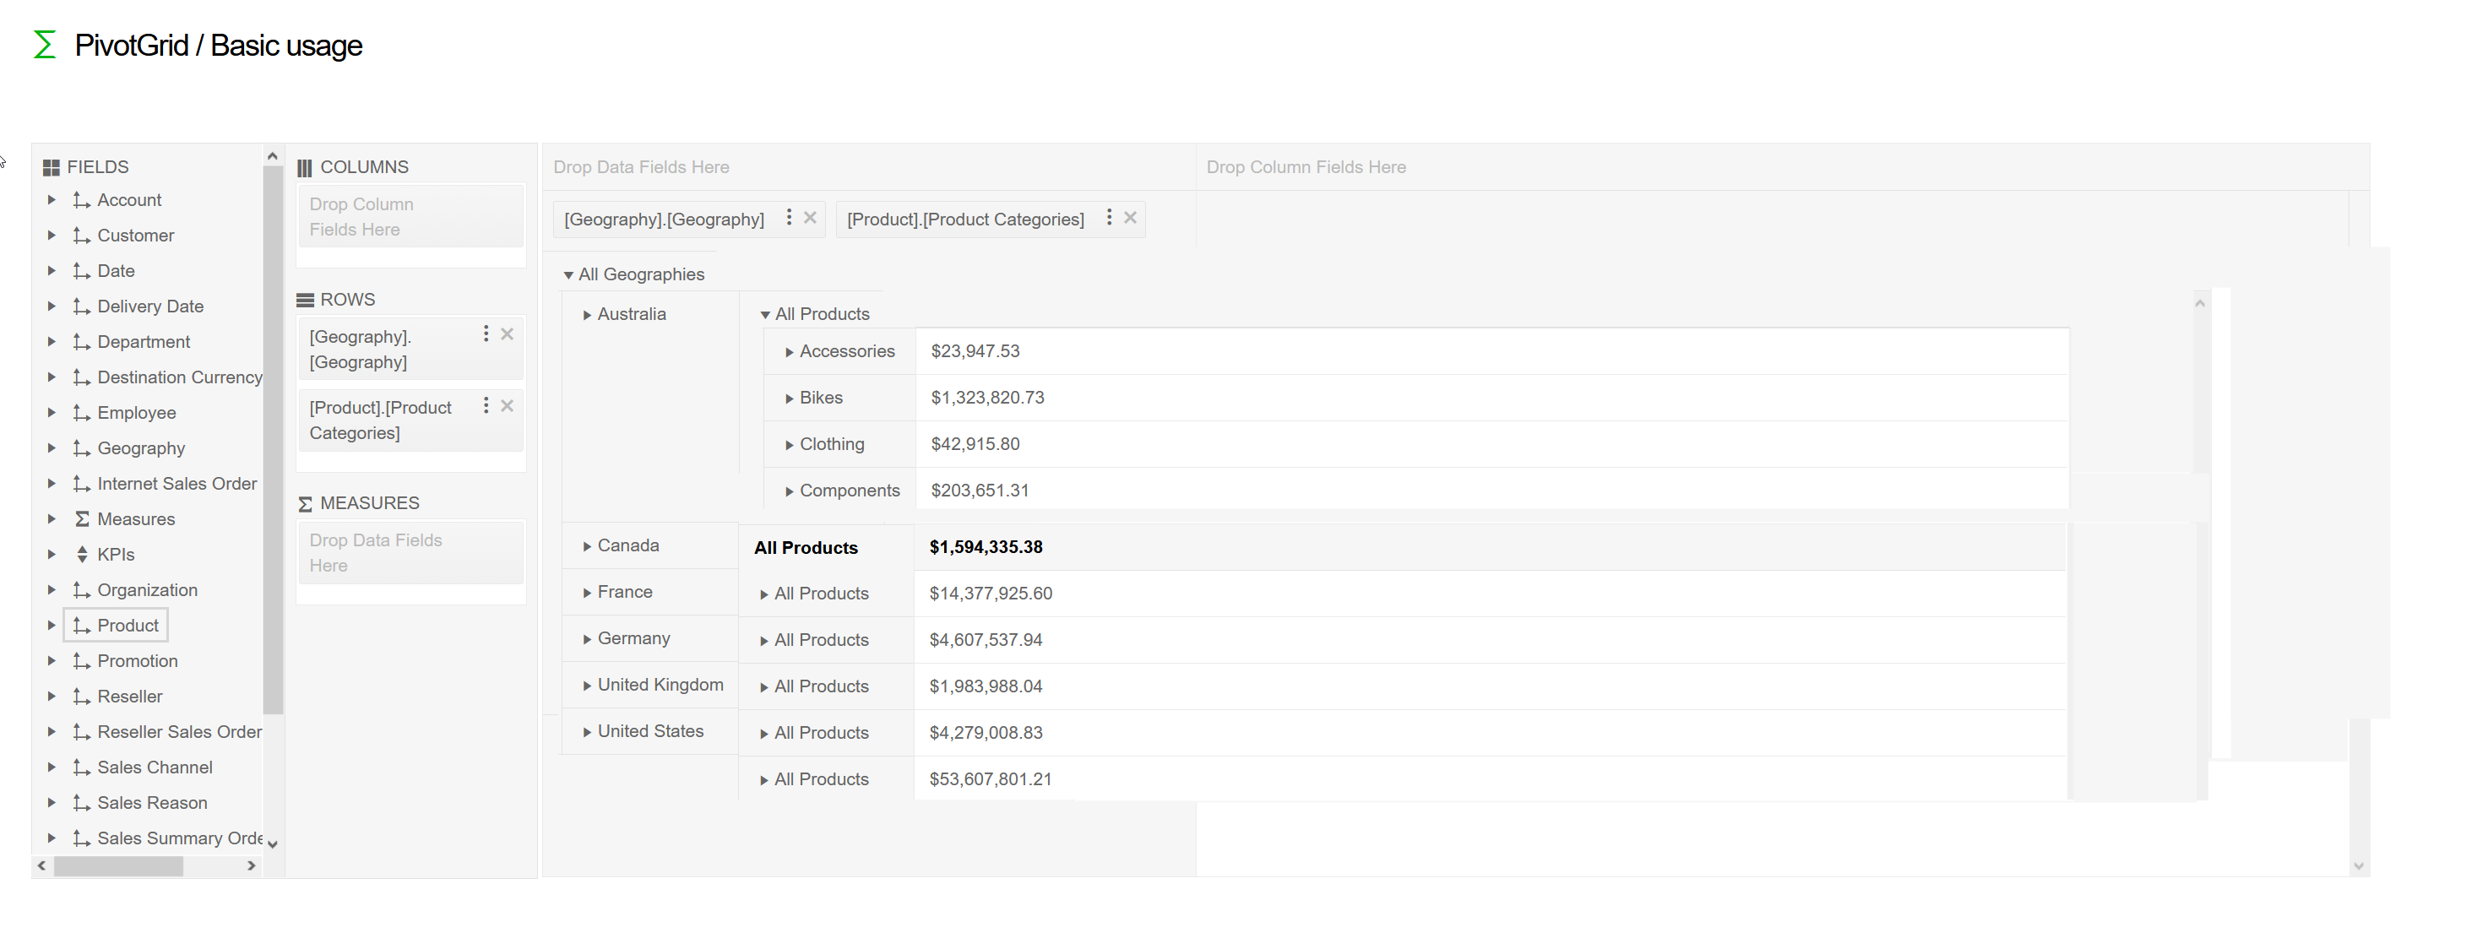Select the Promotion field
Image resolution: width=2471 pixels, height=949 pixels.
(x=137, y=660)
